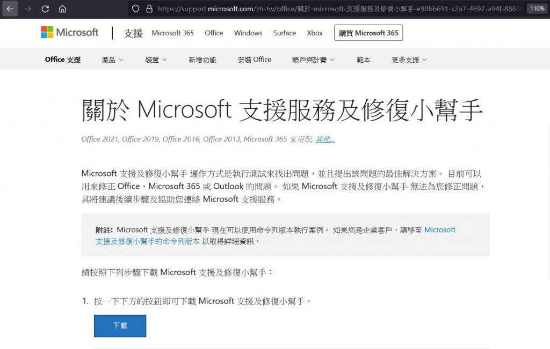Open the 支援 support home link
This screenshot has width=550, height=349.
click(133, 33)
